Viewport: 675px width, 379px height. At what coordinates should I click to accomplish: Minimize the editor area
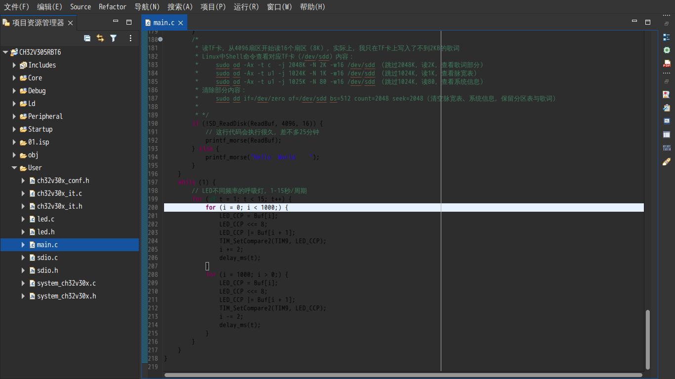tap(634, 22)
